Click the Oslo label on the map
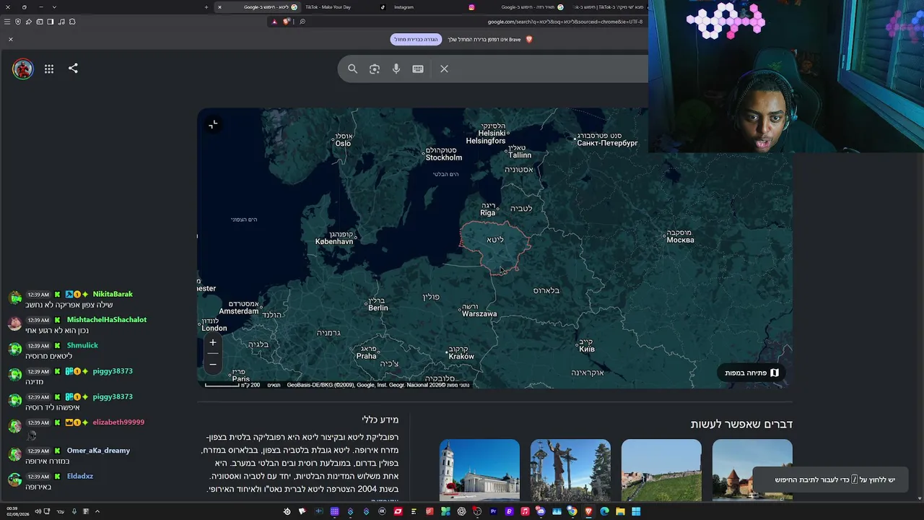Viewport: 924px width, 520px height. click(343, 144)
